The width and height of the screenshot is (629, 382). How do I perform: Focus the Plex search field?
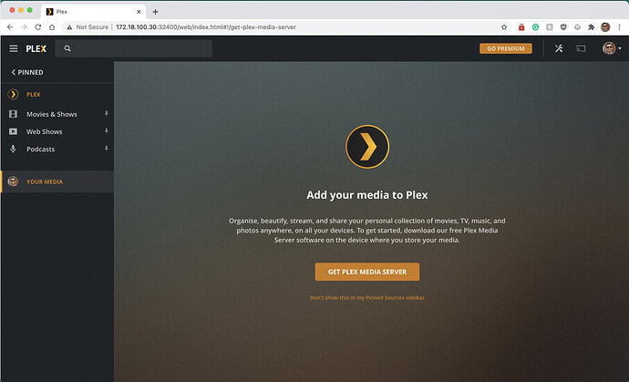(134, 48)
